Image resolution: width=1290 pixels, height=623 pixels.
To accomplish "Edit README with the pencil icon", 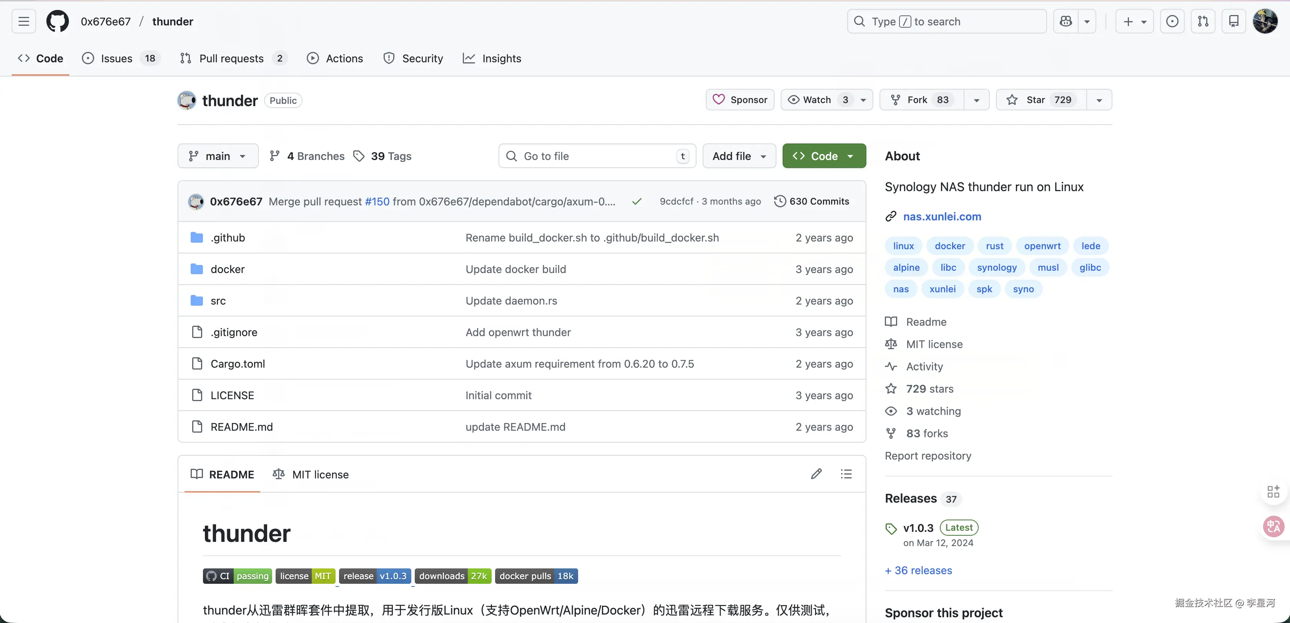I will click(816, 474).
